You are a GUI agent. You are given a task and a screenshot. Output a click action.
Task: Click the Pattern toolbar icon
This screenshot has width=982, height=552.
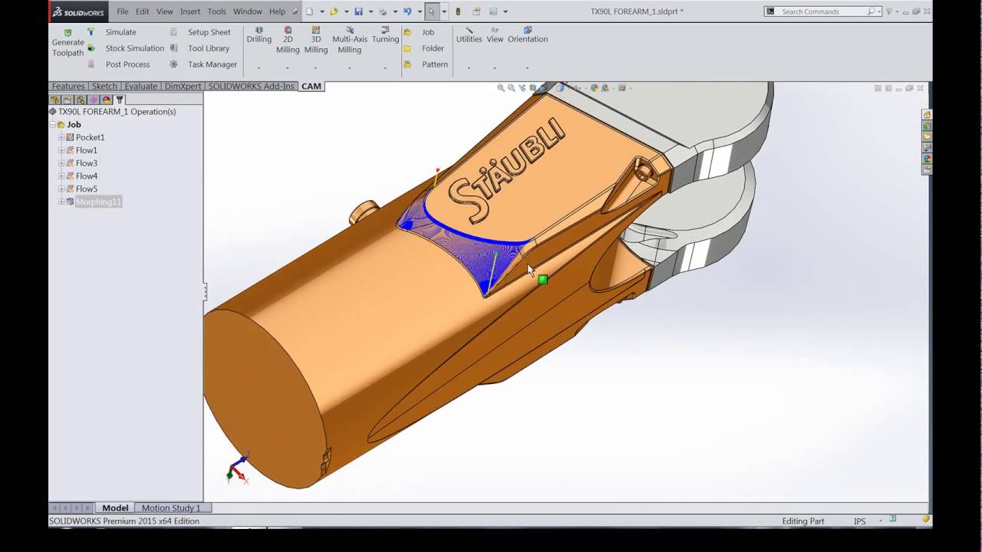[407, 64]
